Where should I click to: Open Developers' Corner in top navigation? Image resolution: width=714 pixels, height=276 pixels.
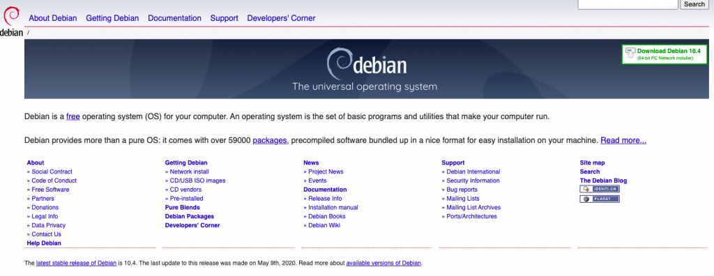click(281, 18)
